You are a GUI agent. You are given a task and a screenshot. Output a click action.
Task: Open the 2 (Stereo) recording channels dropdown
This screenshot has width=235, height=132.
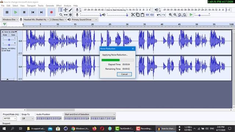coord(58,19)
